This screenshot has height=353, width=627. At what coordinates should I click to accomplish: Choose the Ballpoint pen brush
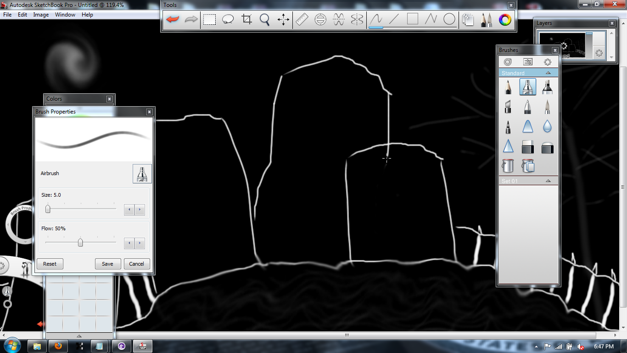tap(528, 107)
